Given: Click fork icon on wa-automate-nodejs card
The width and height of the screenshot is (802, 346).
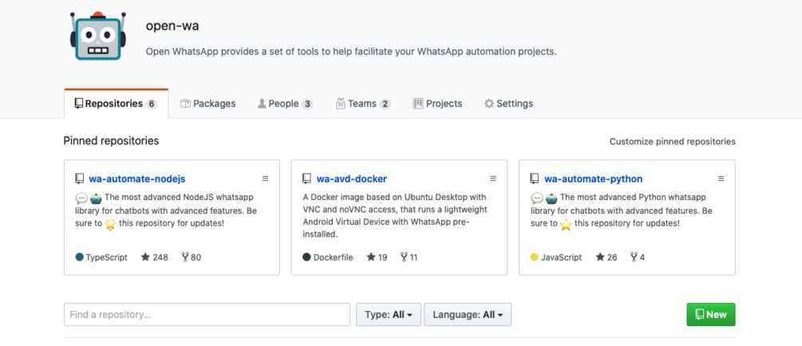Looking at the screenshot, I should tap(185, 258).
